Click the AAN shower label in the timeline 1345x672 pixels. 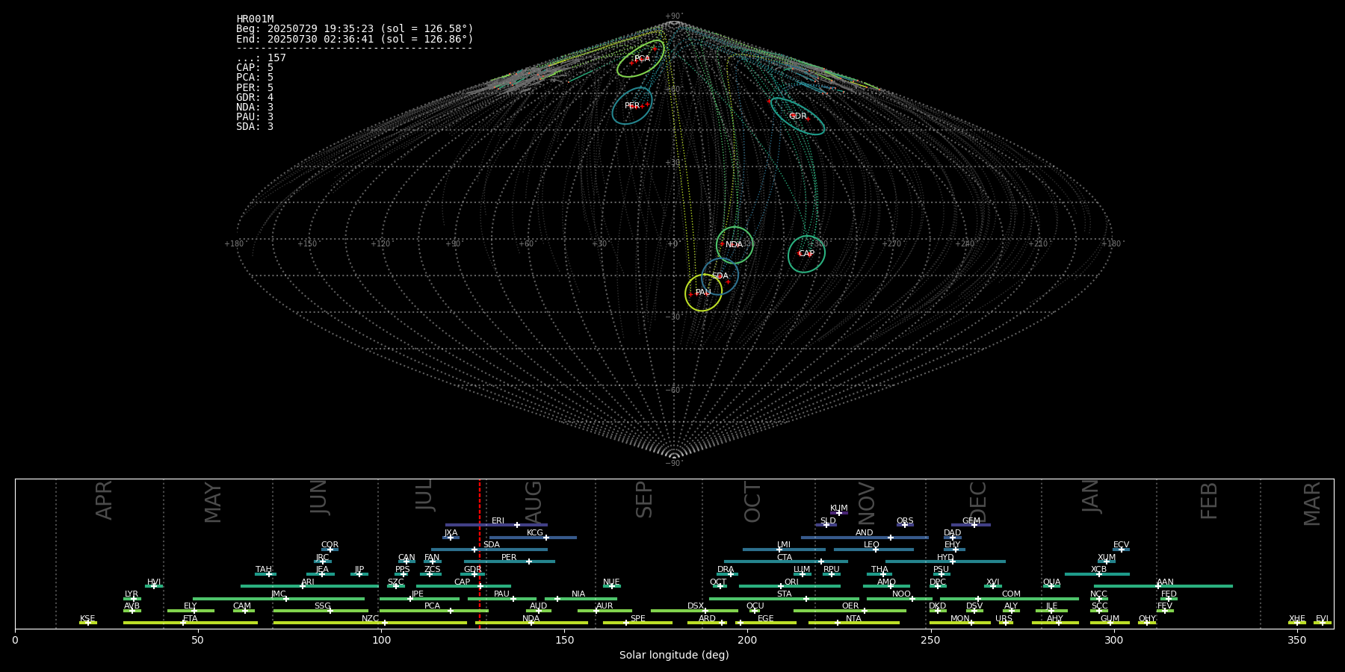[x=1165, y=582]
